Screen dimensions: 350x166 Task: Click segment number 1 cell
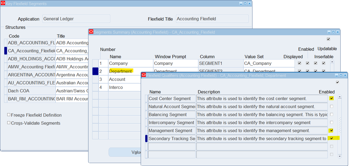tap(103, 63)
